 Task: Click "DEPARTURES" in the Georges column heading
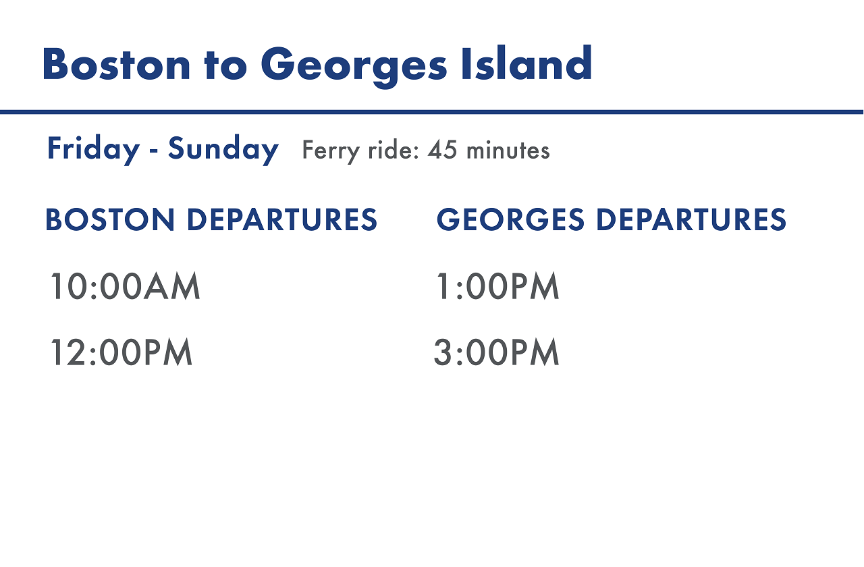691,220
